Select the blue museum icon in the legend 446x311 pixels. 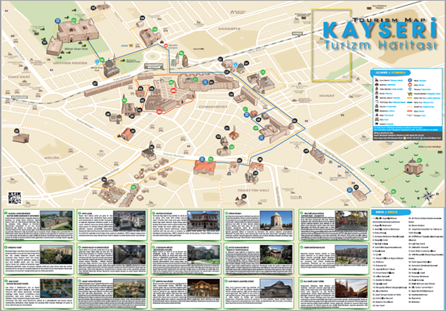click(410, 81)
